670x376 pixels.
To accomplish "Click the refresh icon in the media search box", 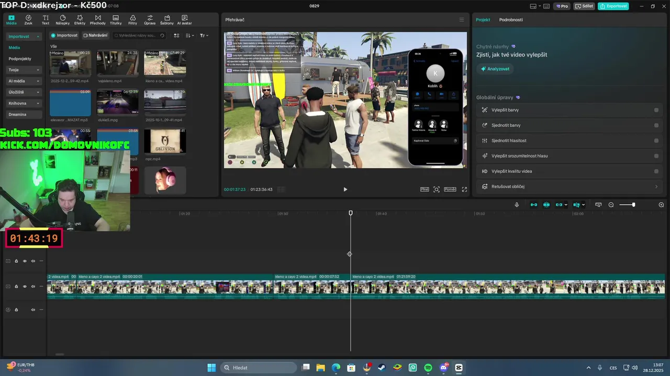I will point(162,36).
